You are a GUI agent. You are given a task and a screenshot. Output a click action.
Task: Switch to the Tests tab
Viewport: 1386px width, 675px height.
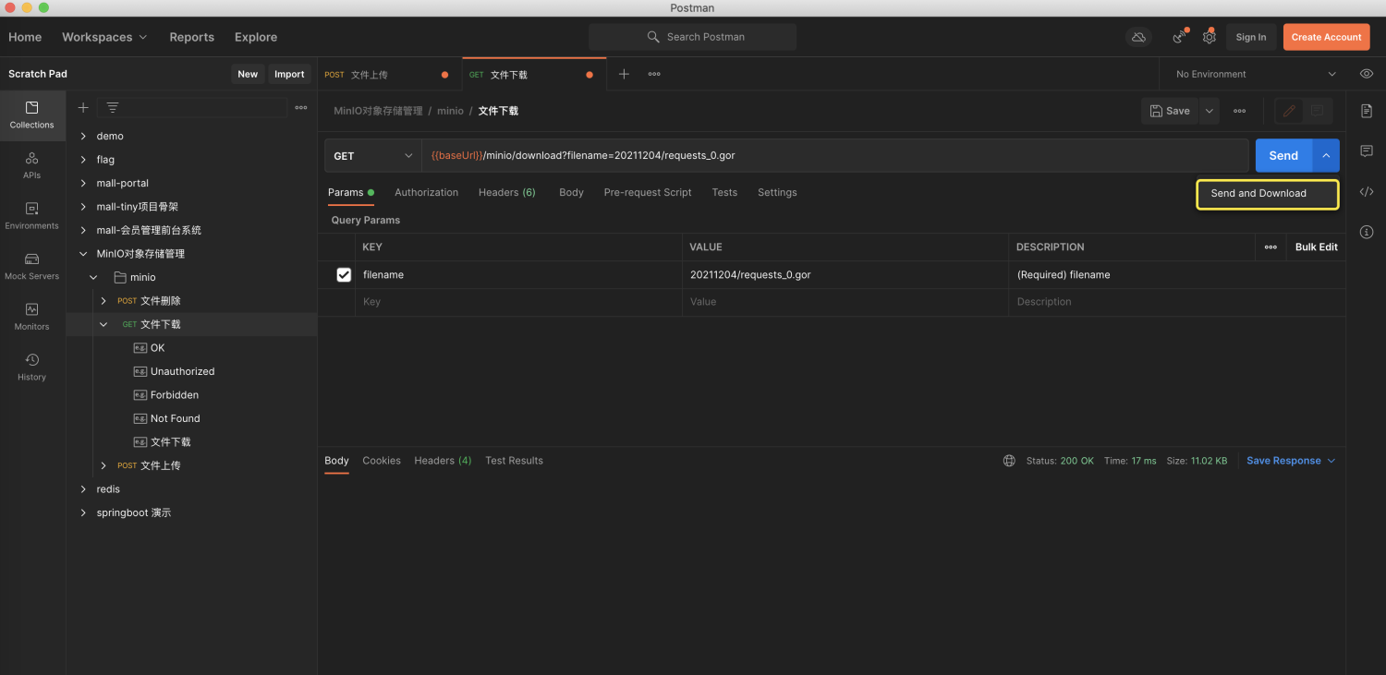[724, 192]
